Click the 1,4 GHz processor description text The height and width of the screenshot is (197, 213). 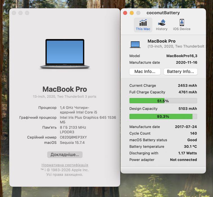pyautogui.click(x=79, y=110)
